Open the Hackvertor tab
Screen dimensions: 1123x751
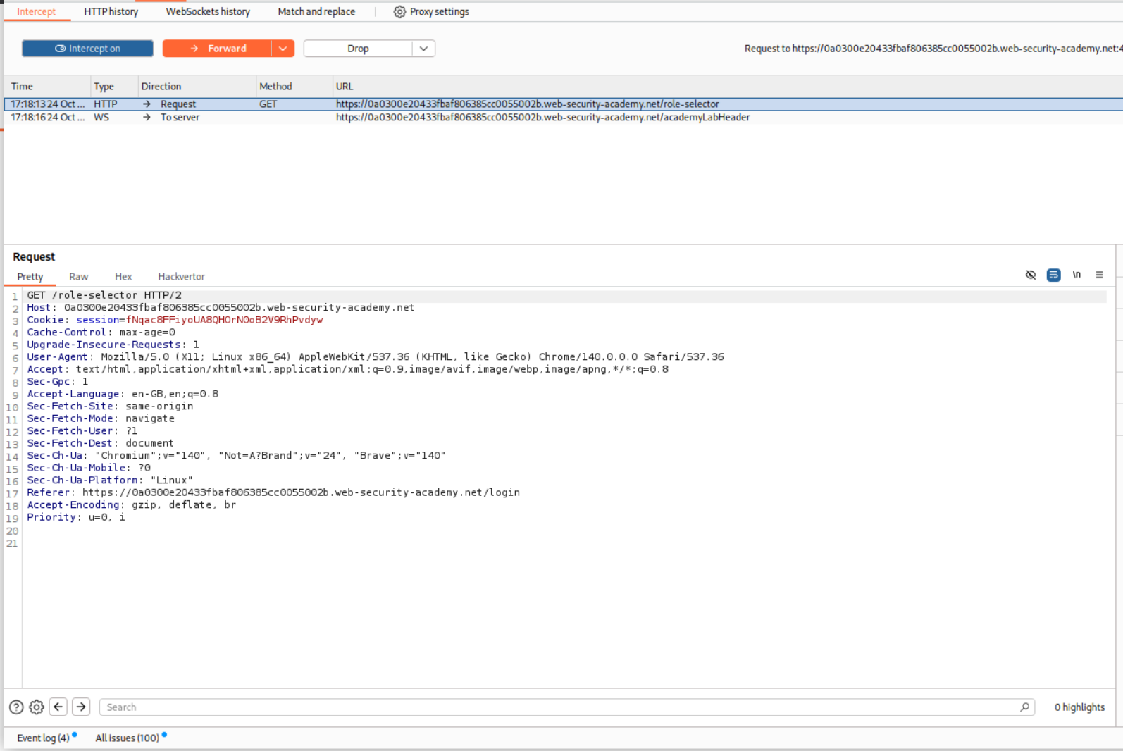click(181, 277)
